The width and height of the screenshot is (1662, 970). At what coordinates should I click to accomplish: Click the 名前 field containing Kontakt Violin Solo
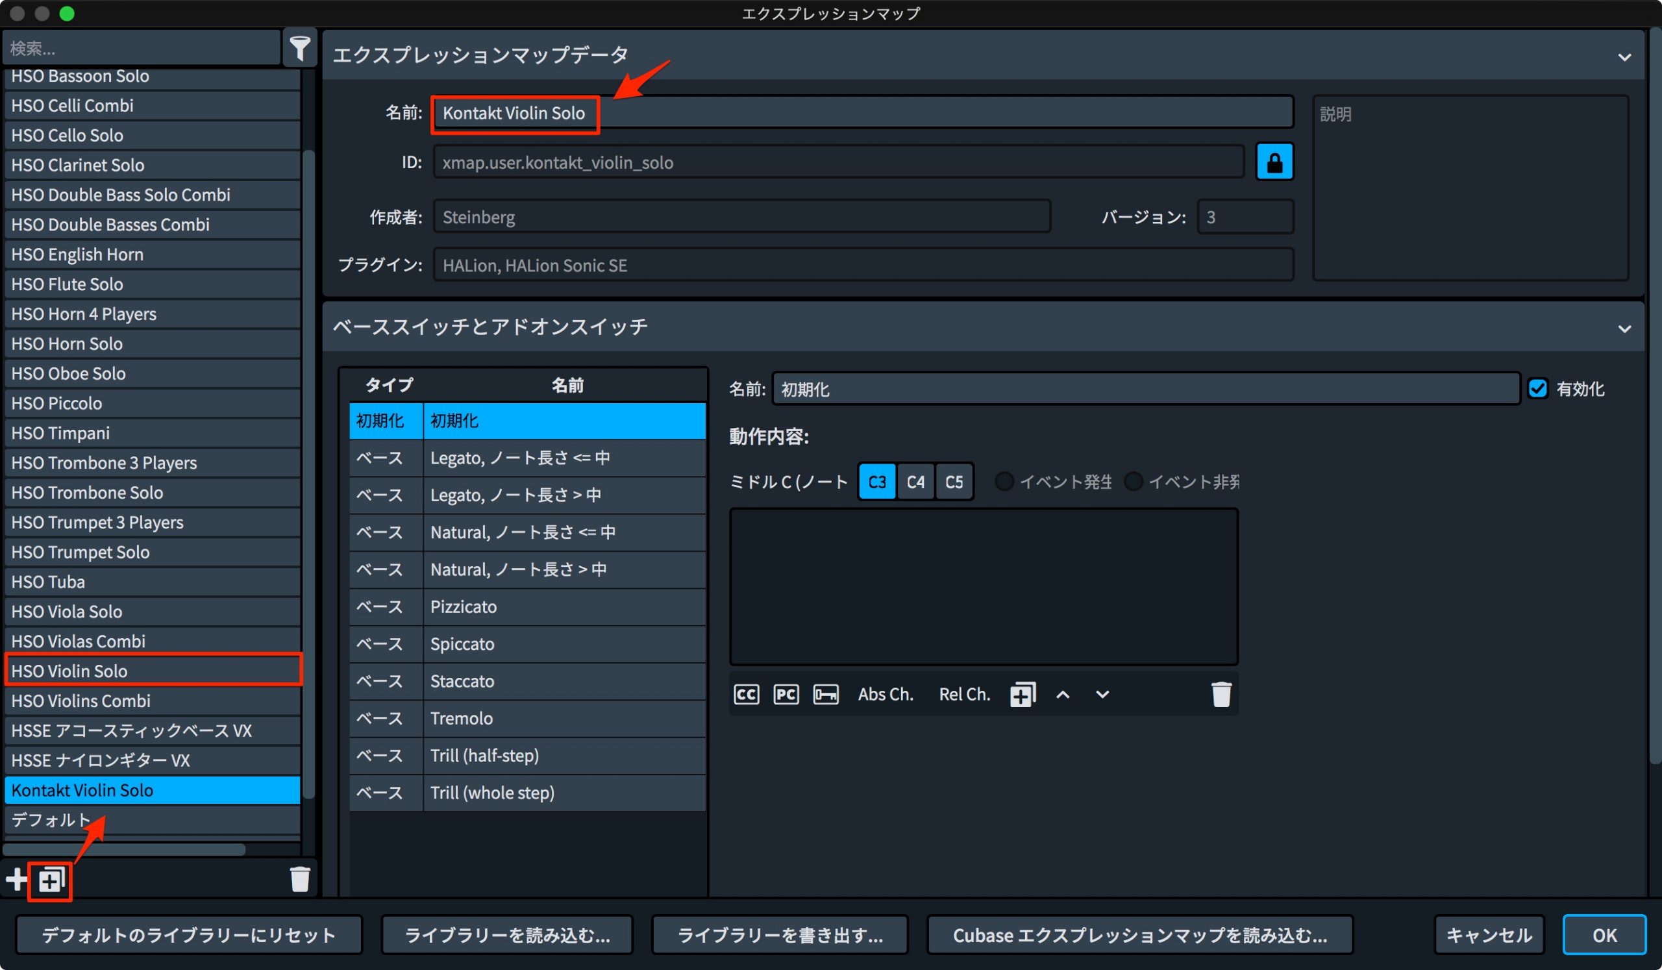[863, 113]
